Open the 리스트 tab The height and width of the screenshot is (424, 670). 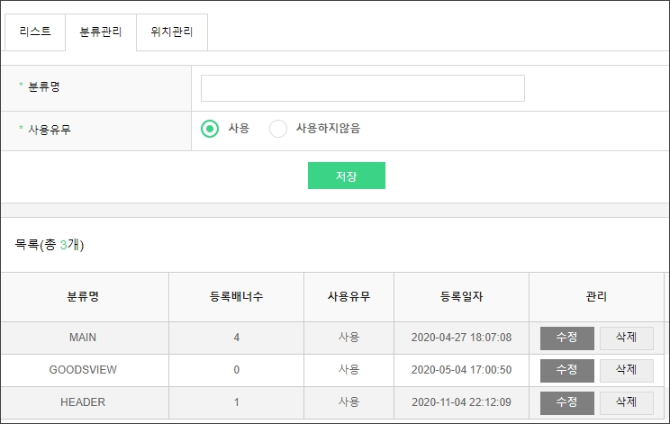pos(35,32)
